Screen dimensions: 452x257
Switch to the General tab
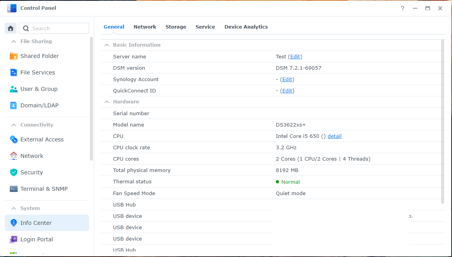(x=114, y=27)
